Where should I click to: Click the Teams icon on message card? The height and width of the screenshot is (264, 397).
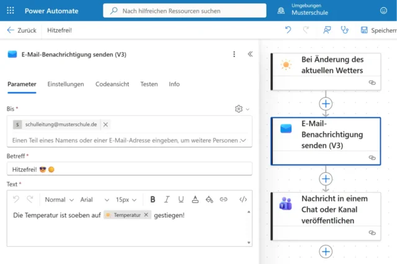coord(285,203)
